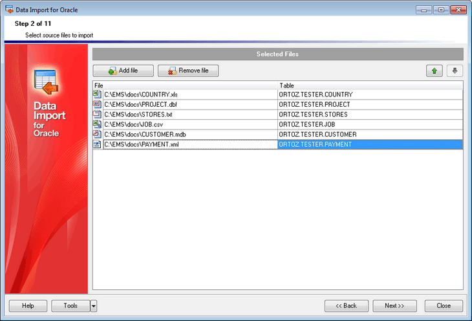Proceed with the Next >> button

coord(394,305)
